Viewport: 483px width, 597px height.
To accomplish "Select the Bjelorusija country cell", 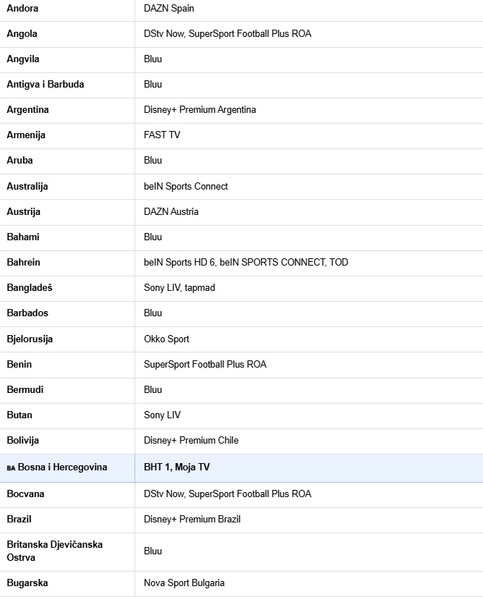I will (x=67, y=339).
